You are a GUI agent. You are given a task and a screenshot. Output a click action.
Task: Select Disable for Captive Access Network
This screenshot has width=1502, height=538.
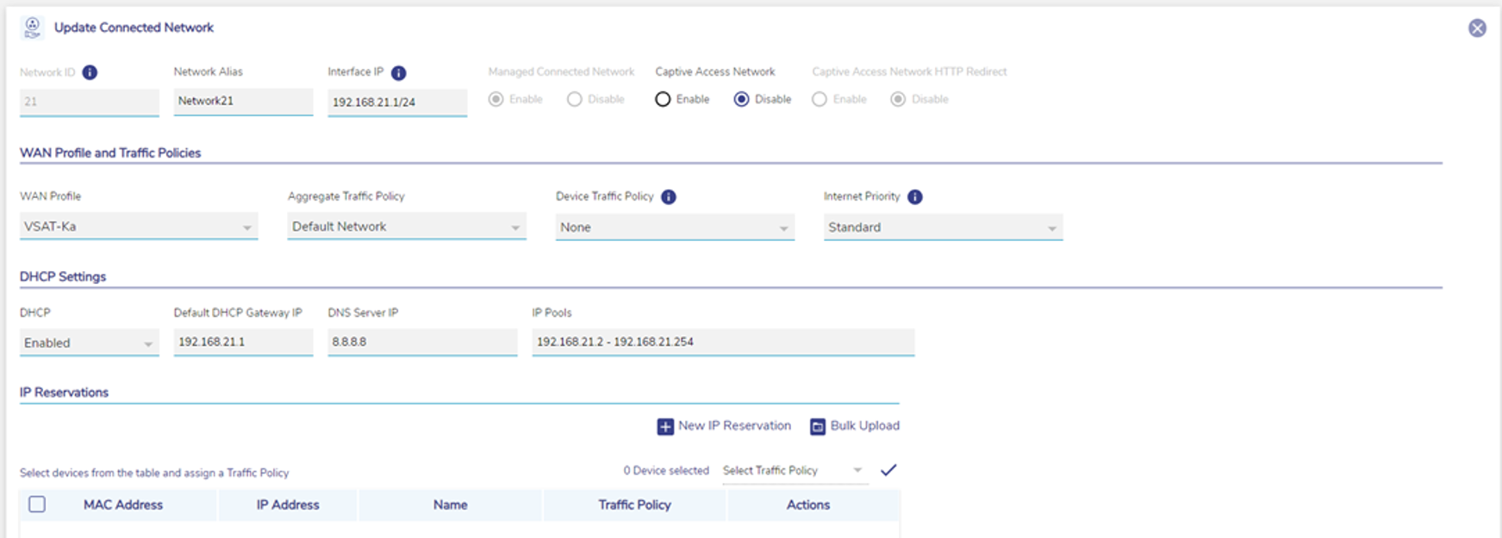741,100
